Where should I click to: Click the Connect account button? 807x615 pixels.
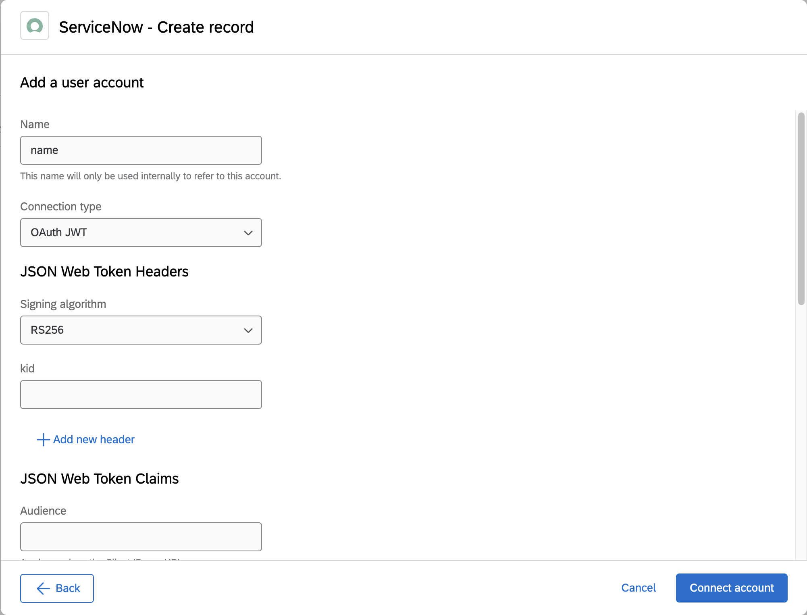click(732, 588)
